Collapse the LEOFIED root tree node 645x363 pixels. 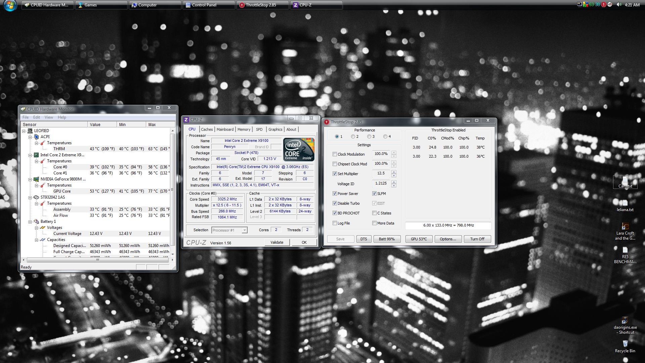click(x=24, y=131)
